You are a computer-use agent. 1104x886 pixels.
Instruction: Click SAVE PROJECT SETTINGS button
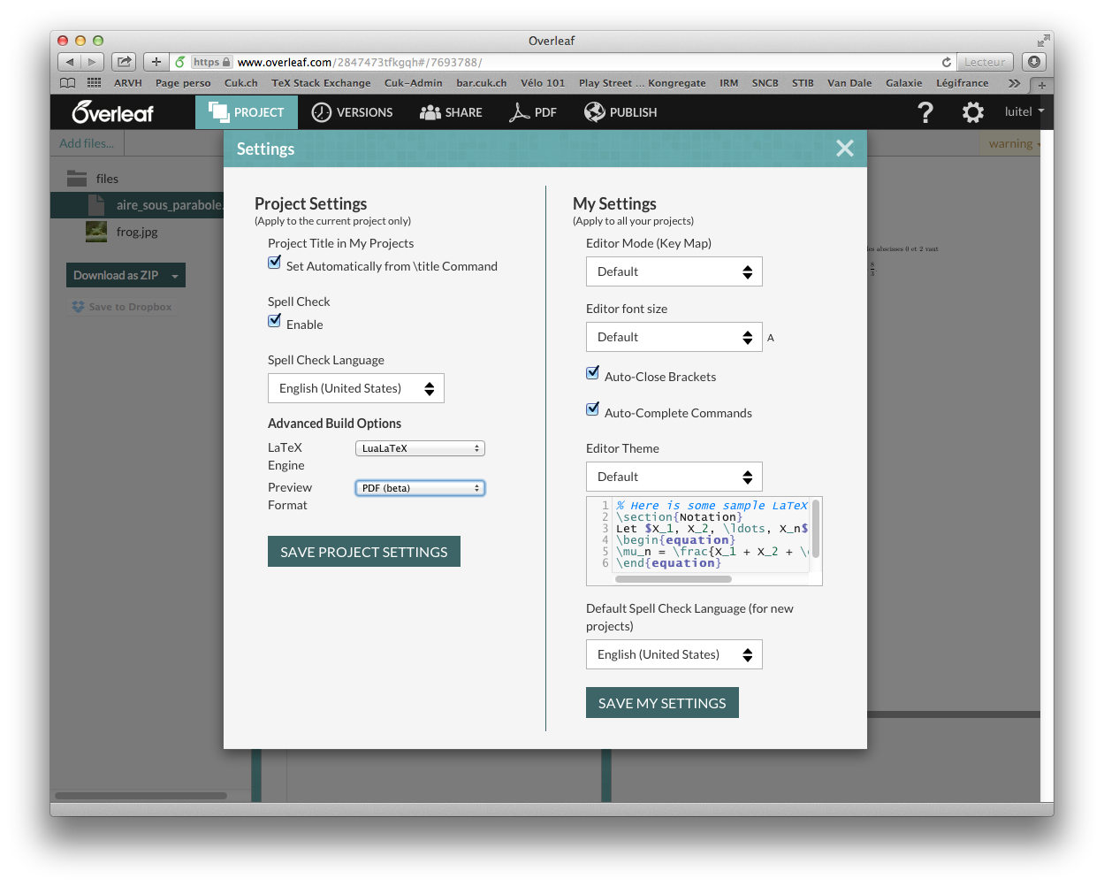(x=364, y=552)
